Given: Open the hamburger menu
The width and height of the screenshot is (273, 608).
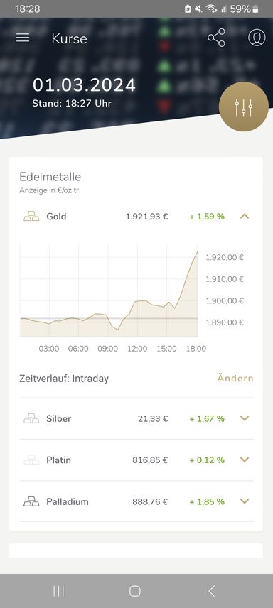Looking at the screenshot, I should point(23,38).
